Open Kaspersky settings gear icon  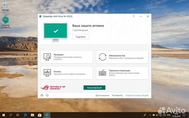(x=42, y=95)
